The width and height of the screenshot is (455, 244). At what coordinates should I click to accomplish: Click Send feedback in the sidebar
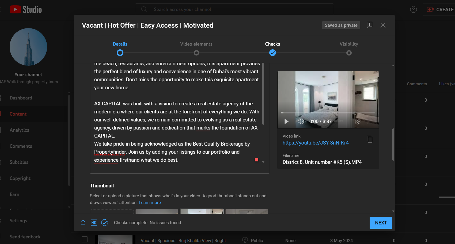25,237
